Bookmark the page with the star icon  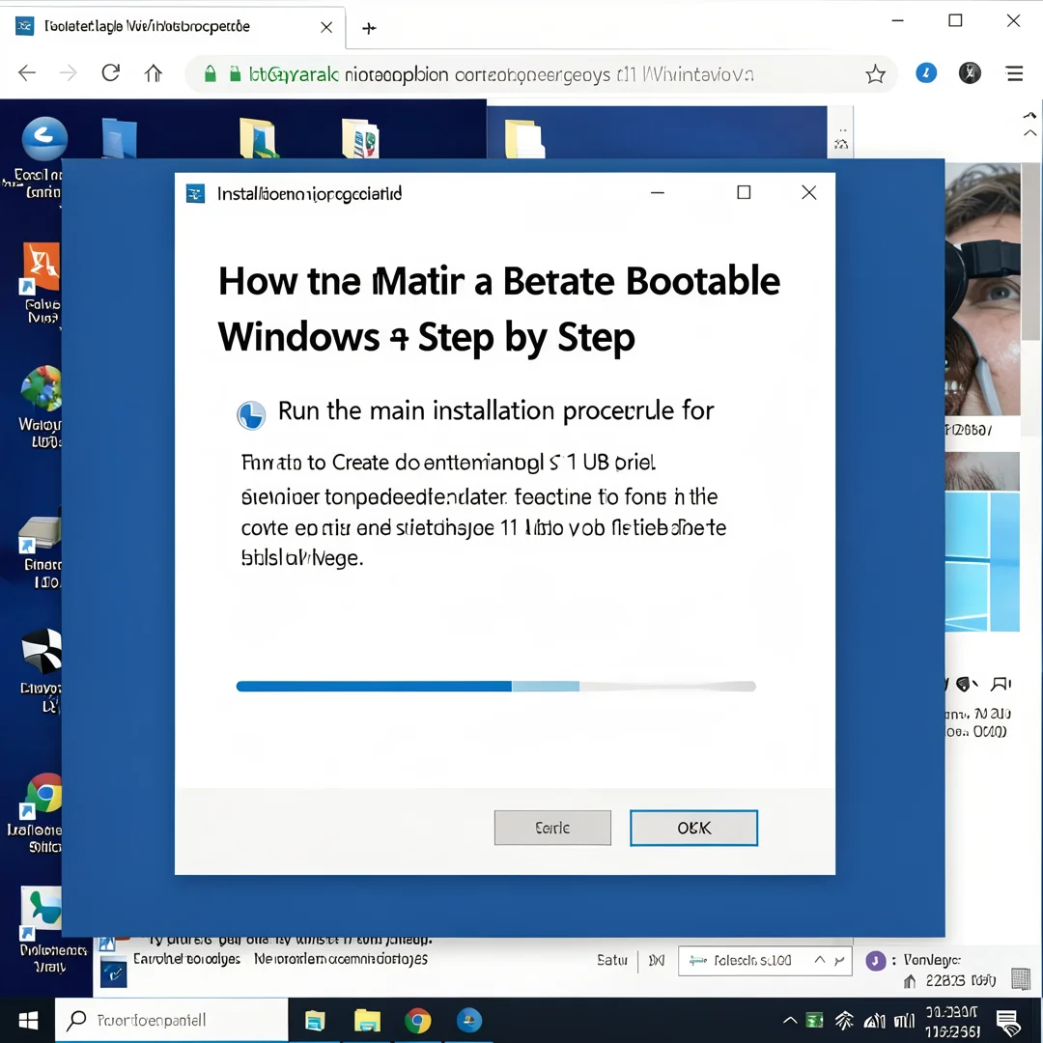click(x=875, y=73)
